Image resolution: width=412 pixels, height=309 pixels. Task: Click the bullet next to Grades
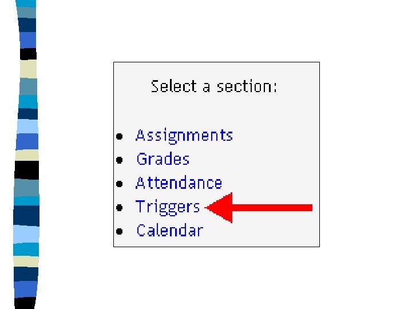(119, 160)
